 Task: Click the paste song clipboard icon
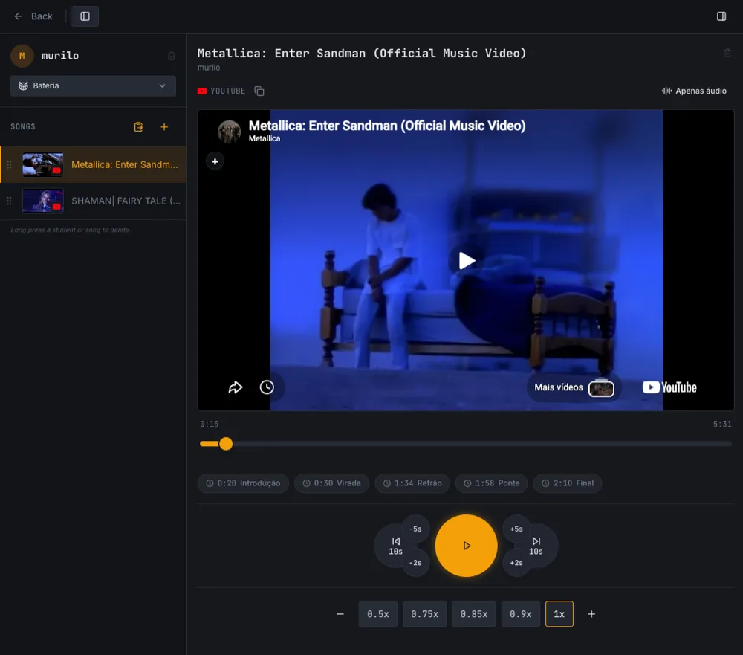coord(138,126)
